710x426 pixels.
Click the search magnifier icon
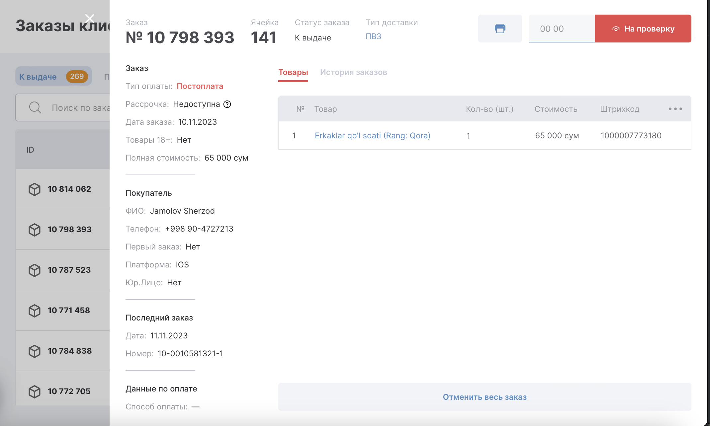[35, 108]
